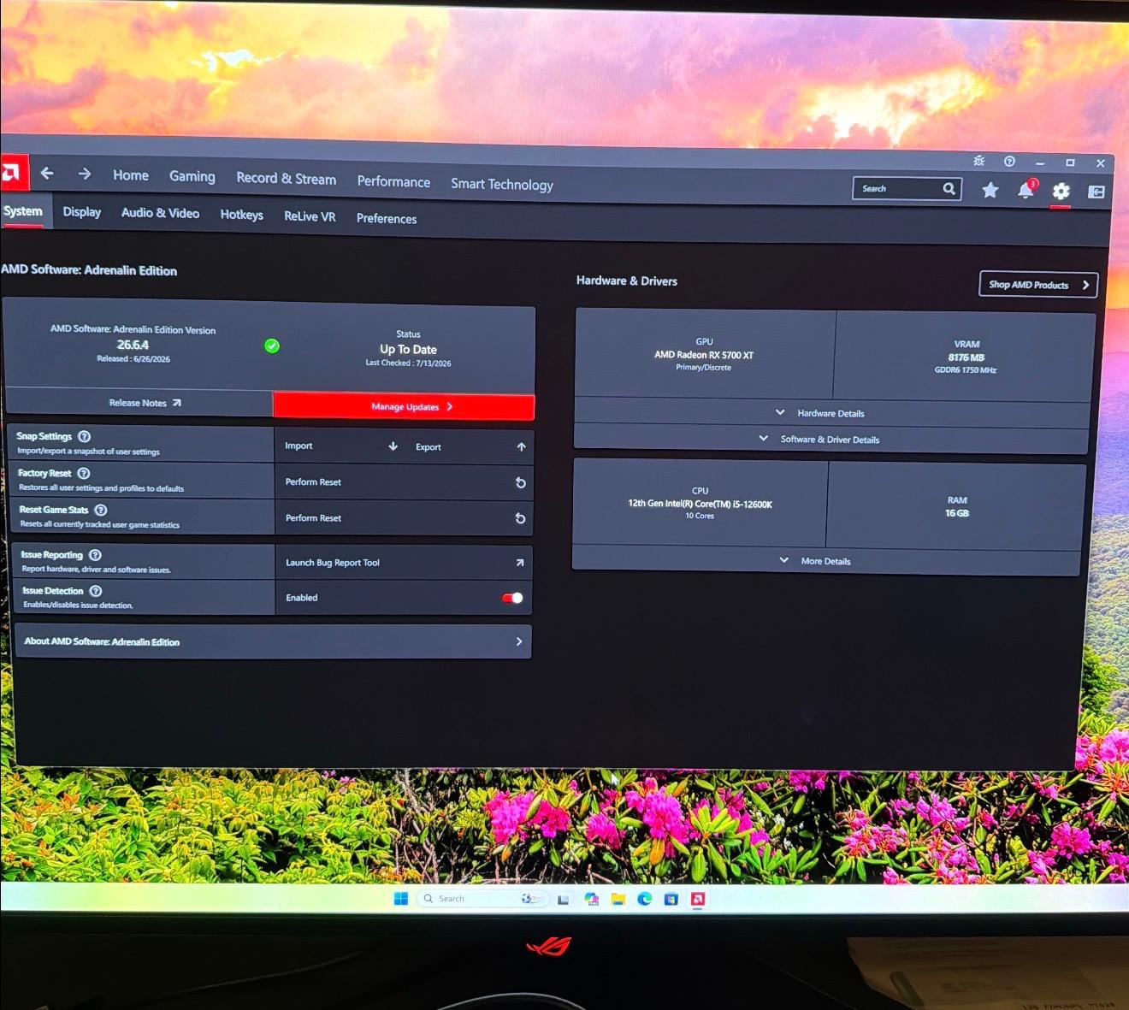This screenshot has width=1129, height=1010.
Task: Click the Manage Updates button
Action: [x=404, y=407]
